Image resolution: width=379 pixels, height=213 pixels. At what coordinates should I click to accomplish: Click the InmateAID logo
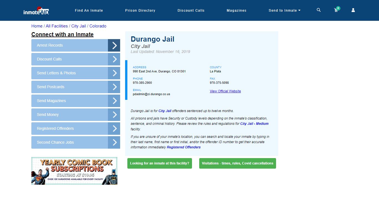pos(36,11)
